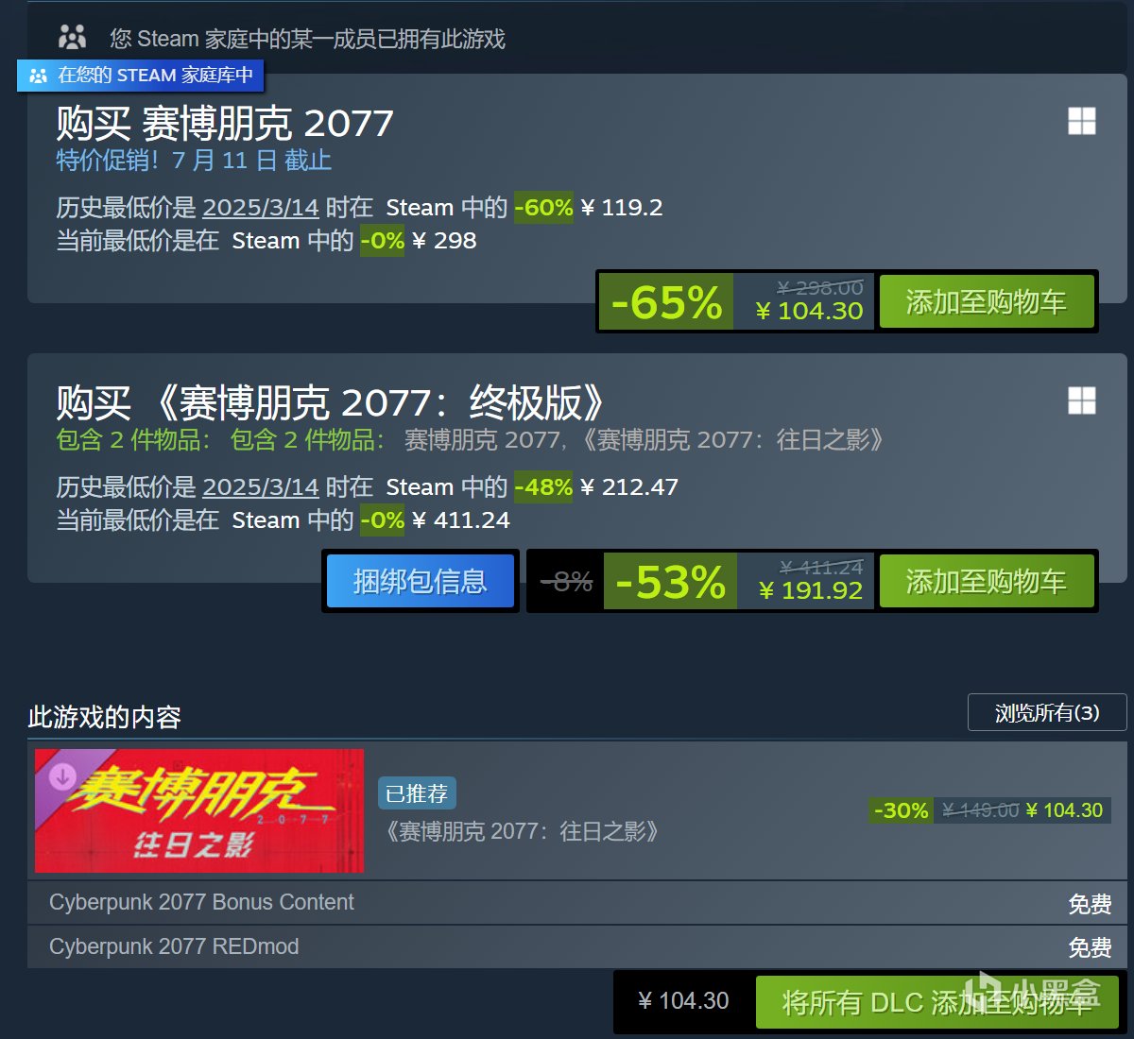Click 浏览所有(3) to browse all DLC
The image size is (1134, 1039).
pos(1047,712)
